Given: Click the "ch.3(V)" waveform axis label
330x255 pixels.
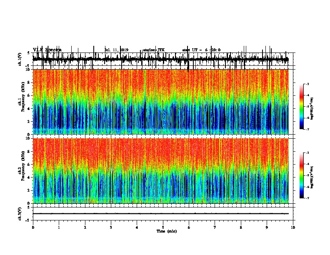Looking at the screenshot, I should pos(20,214).
